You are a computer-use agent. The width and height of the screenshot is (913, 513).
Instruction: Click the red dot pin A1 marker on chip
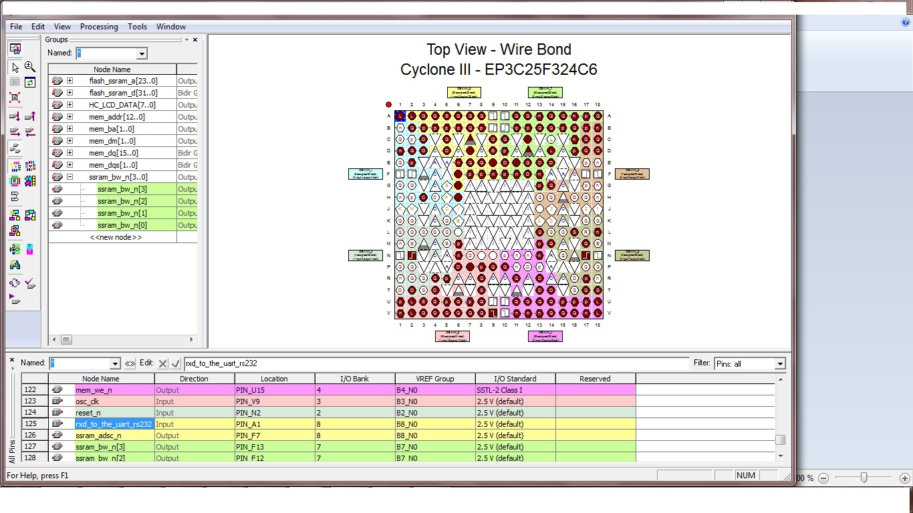click(388, 105)
